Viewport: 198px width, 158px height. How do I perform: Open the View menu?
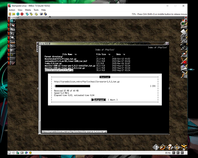[x=20, y=10]
